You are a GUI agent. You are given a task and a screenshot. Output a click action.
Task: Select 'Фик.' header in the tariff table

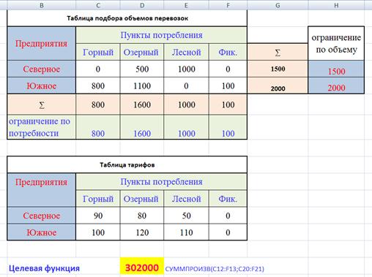pyautogui.click(x=228, y=199)
